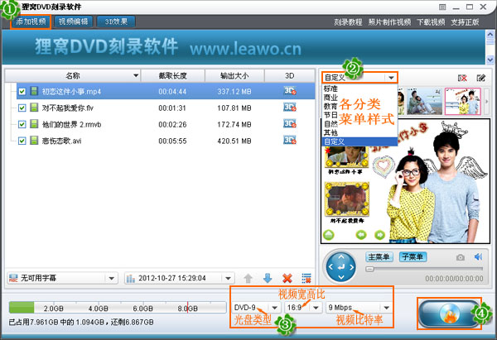The height and width of the screenshot is (340, 497).
Task: Click 3D icon for 他们的世界 2.rmvb
Action: tap(290, 124)
